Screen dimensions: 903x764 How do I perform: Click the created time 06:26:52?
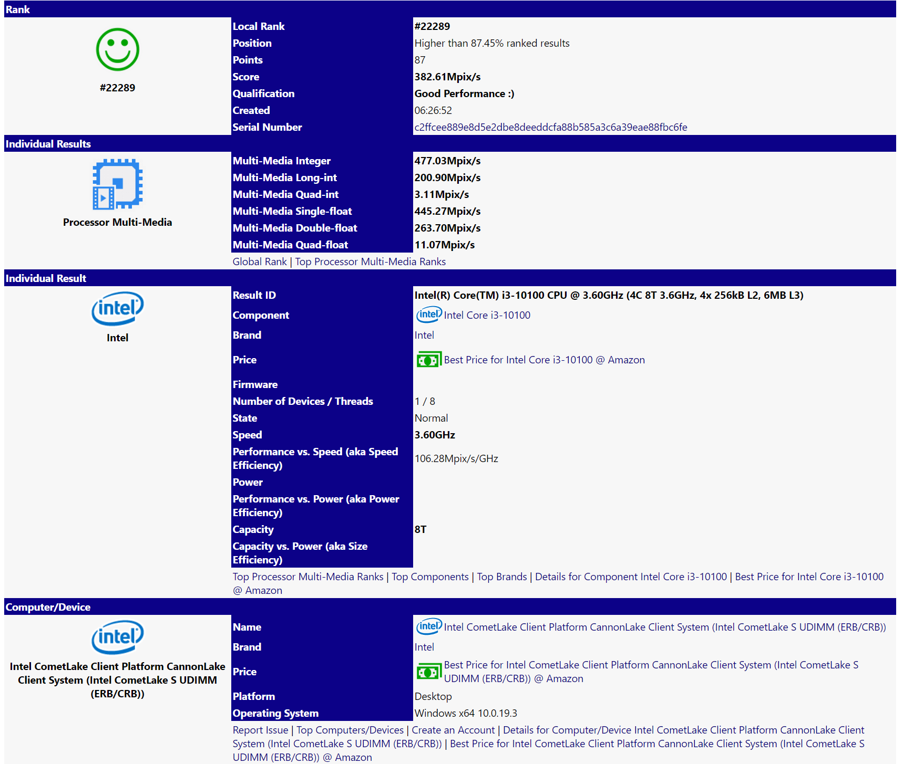point(433,110)
